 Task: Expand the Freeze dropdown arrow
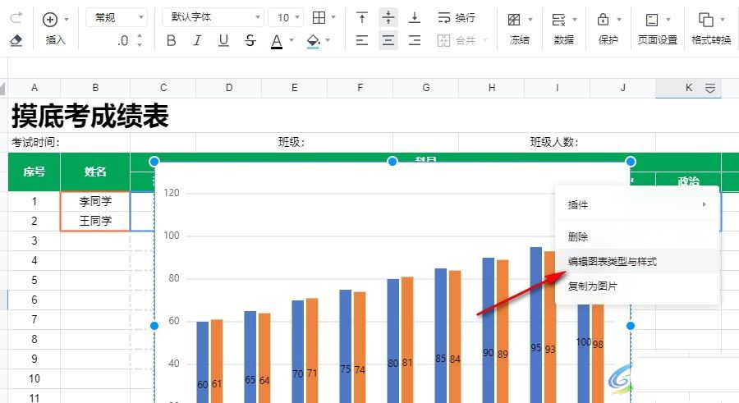tap(530, 20)
